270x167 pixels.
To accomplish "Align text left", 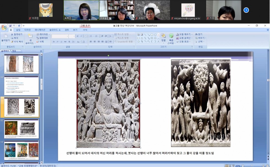I will 91,42.
